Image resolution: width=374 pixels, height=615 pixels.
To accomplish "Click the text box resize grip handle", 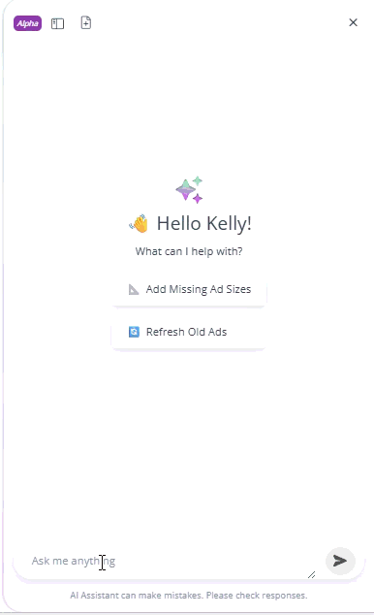I will click(x=312, y=574).
